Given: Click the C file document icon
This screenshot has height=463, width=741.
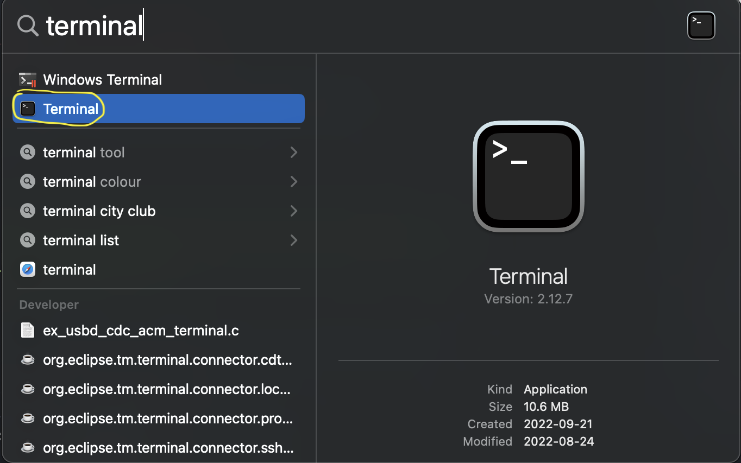Looking at the screenshot, I should click(28, 331).
